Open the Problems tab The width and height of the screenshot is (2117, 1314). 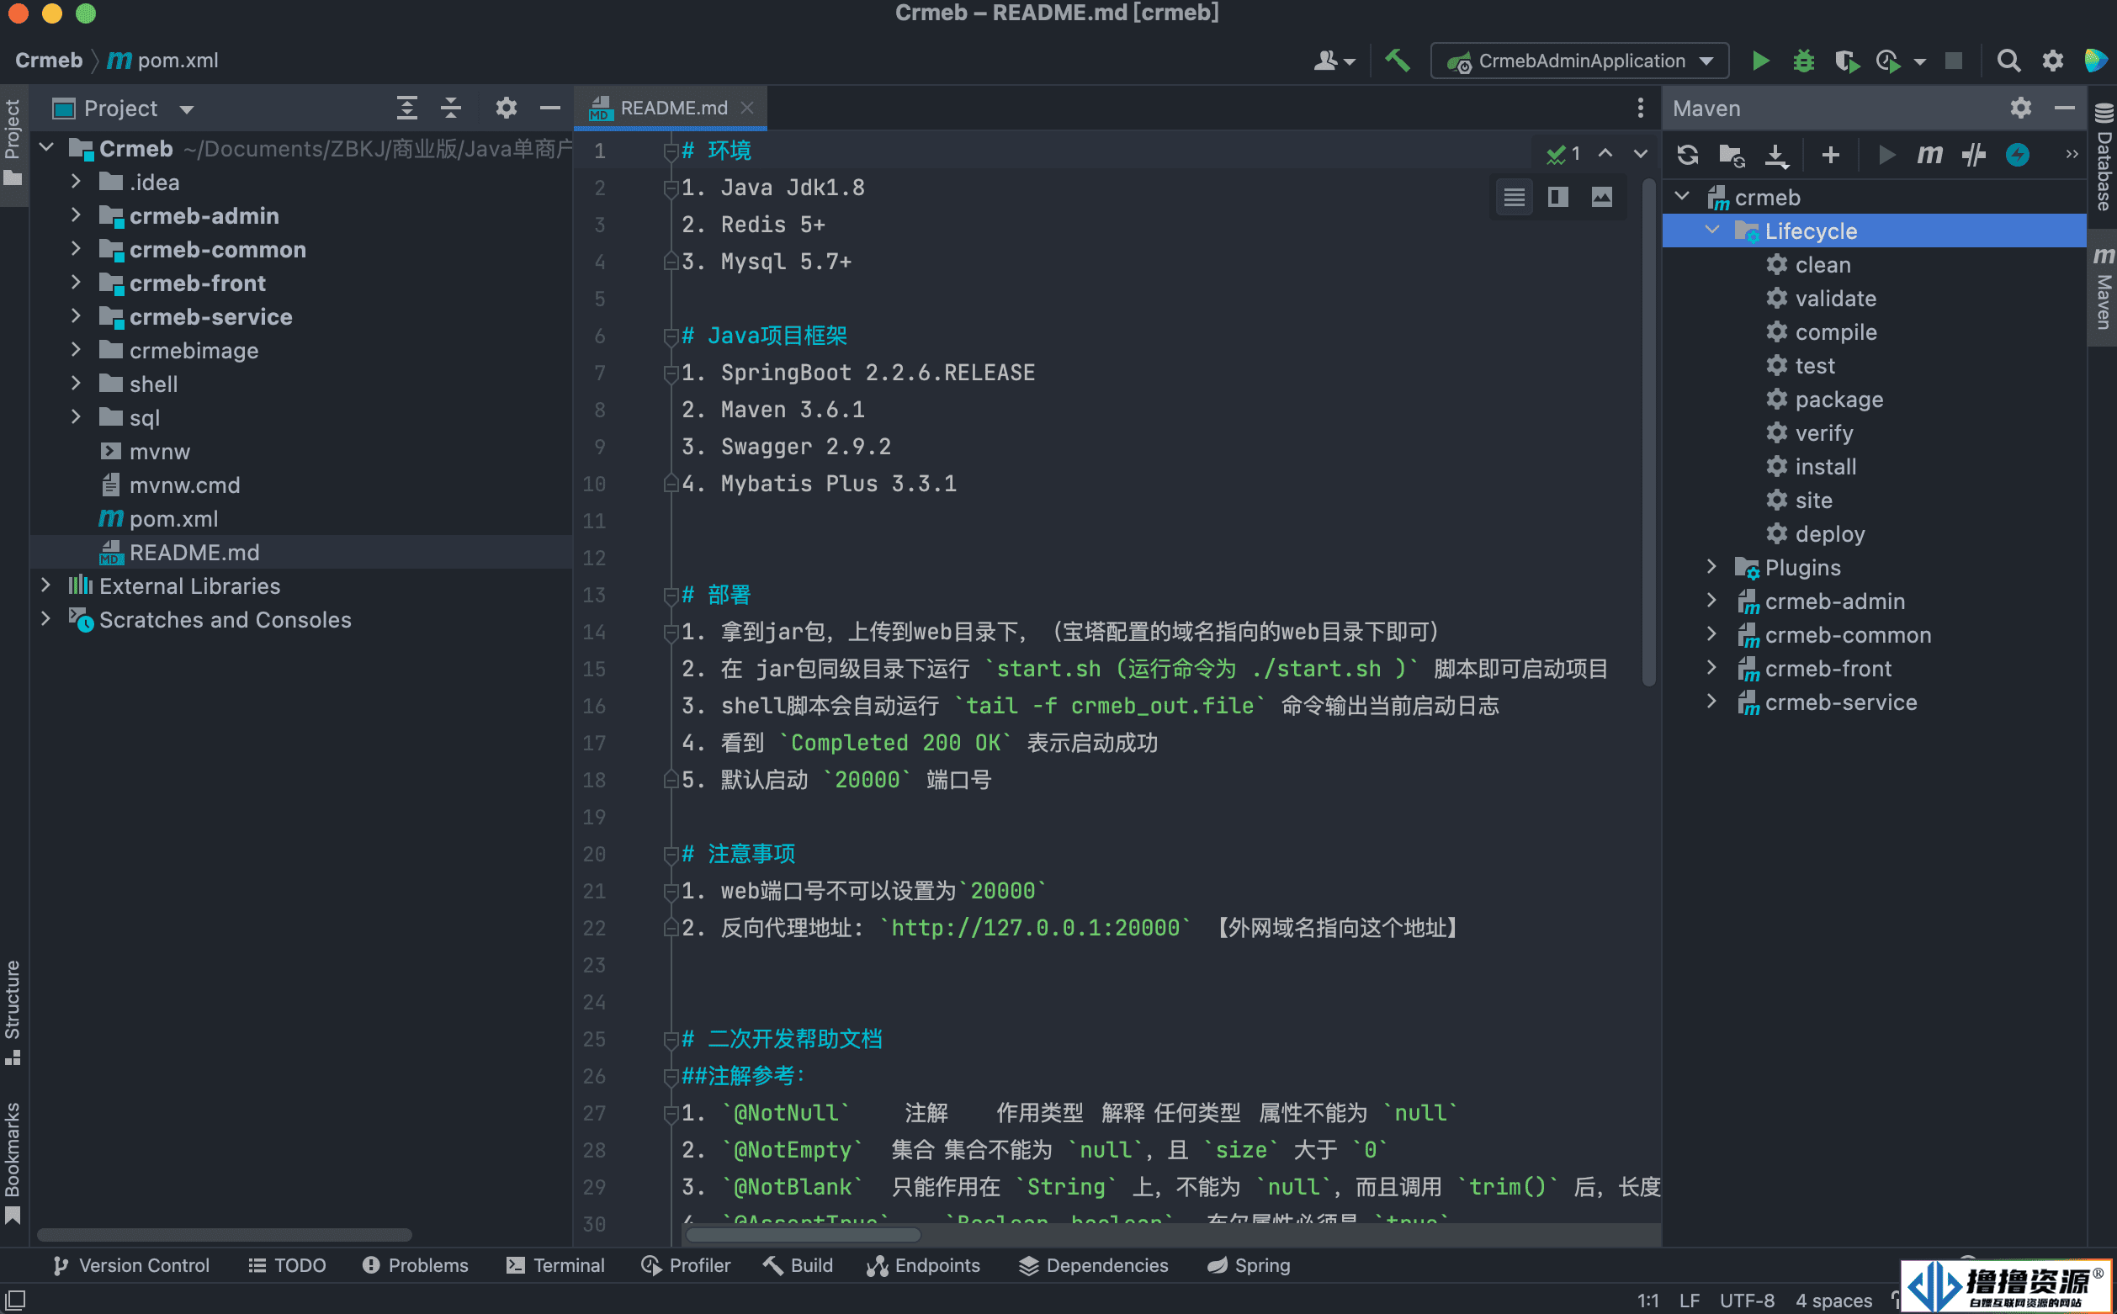coord(416,1265)
